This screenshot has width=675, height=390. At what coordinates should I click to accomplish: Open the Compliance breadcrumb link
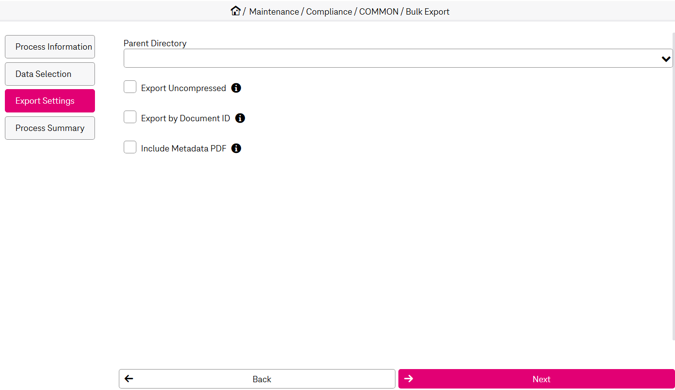(329, 12)
